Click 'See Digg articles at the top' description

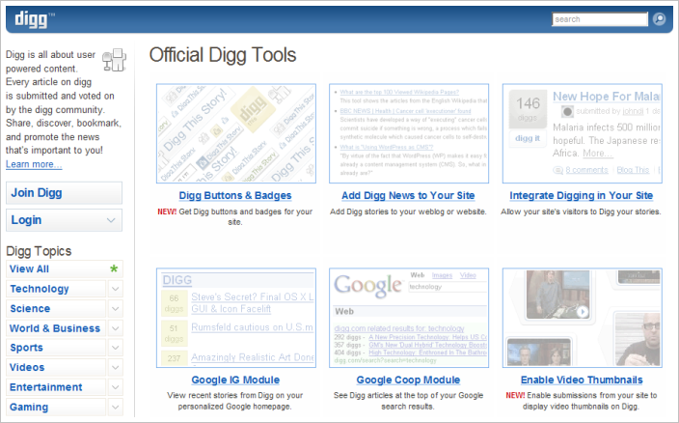[408, 401]
